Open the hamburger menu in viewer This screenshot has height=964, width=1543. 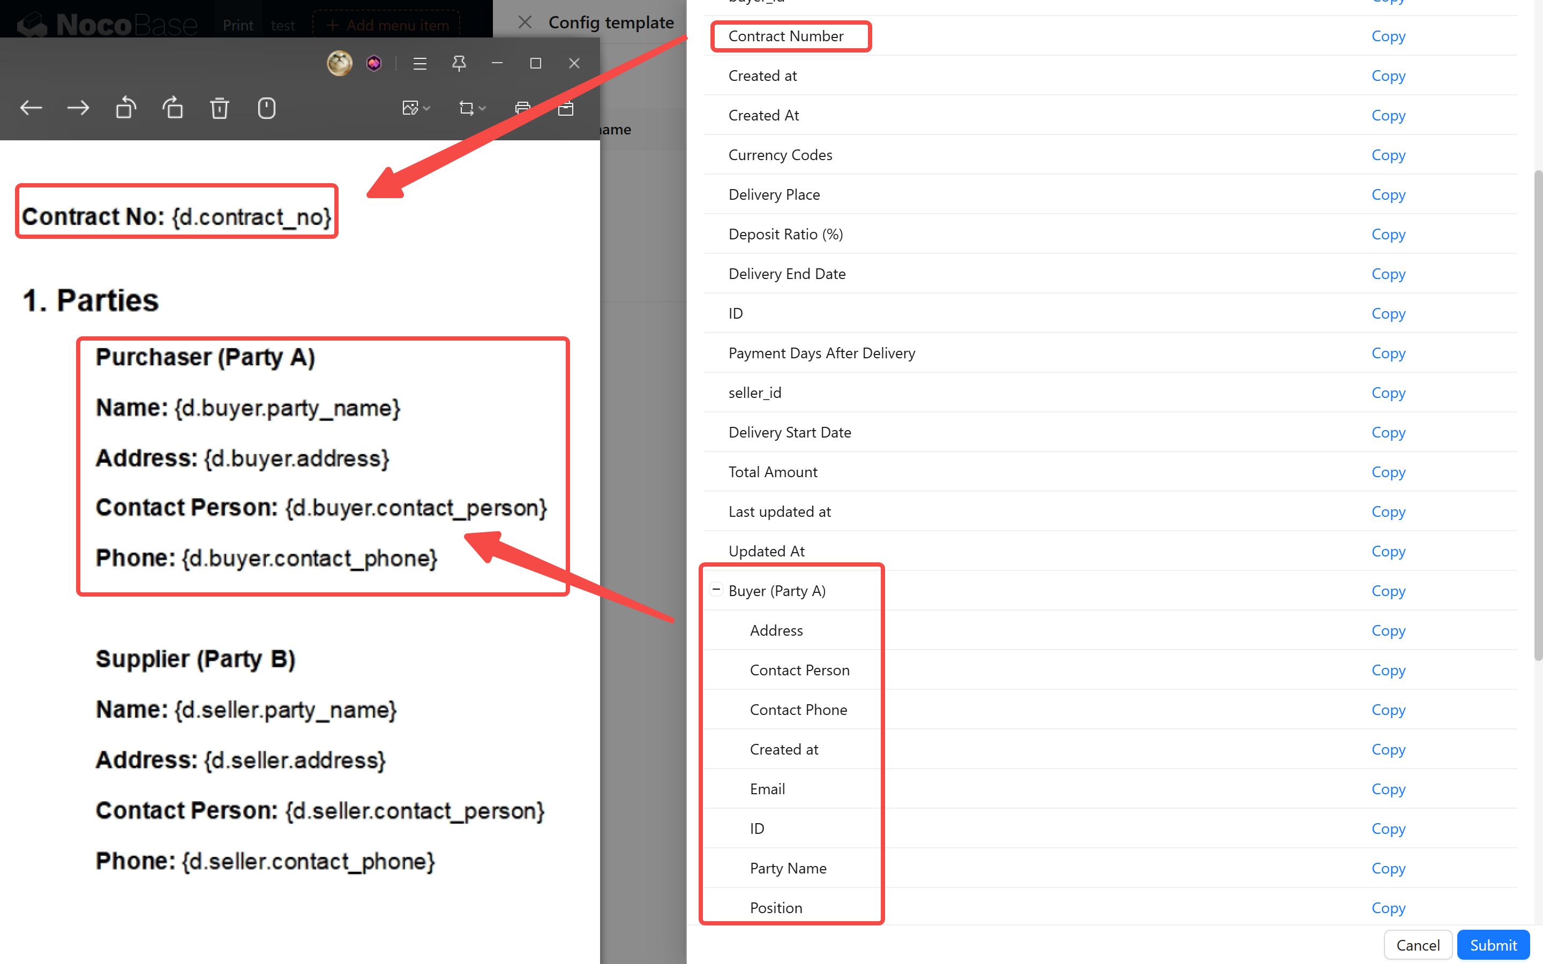click(420, 63)
